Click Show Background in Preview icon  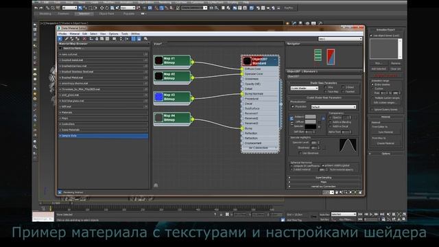tap(107, 38)
